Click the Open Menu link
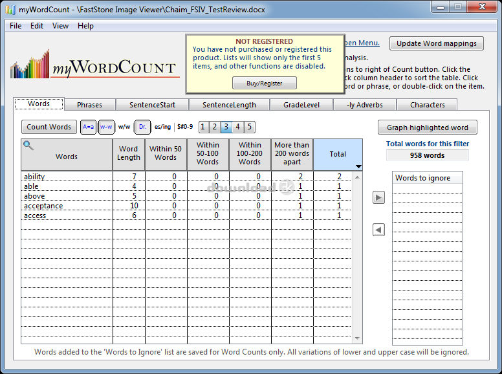This screenshot has height=374, width=502. pos(362,43)
